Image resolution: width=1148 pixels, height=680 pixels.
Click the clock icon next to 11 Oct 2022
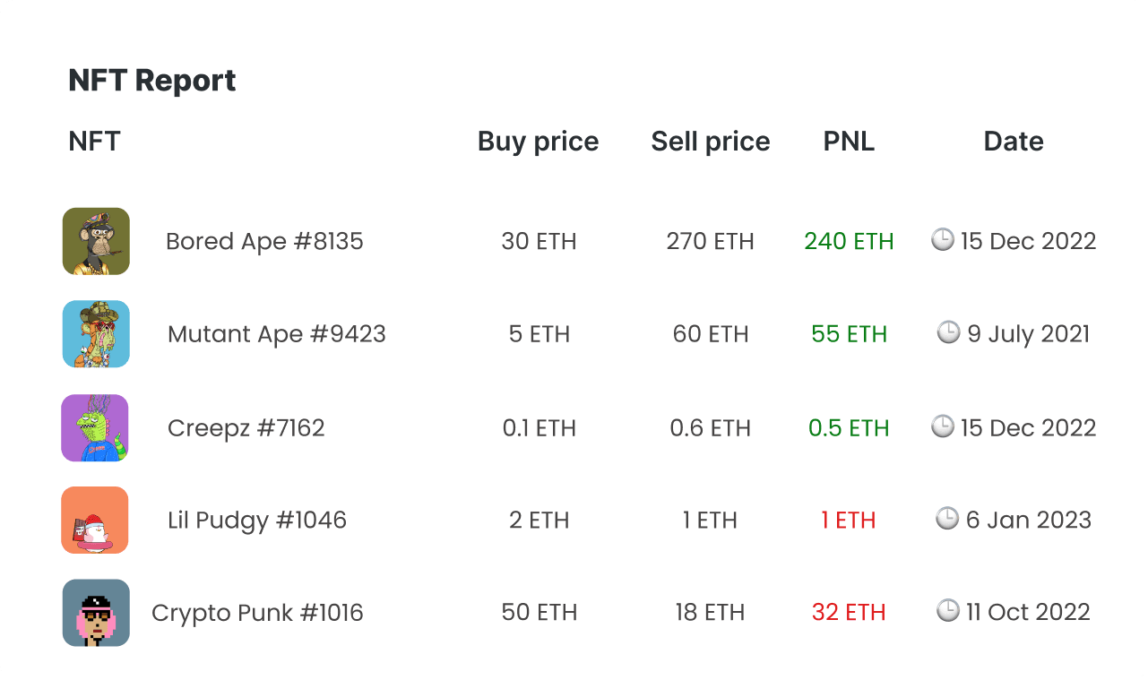click(x=948, y=610)
